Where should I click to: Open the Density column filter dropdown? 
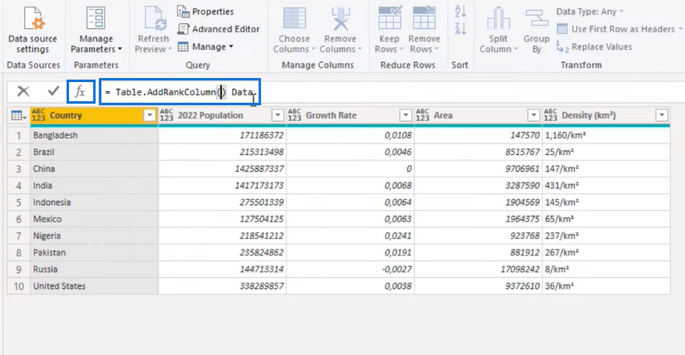(661, 115)
